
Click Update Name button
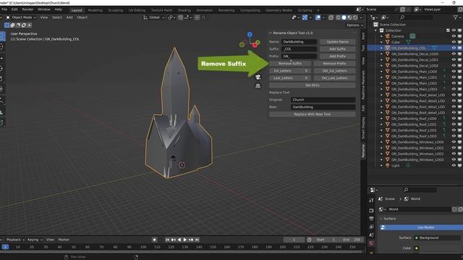(x=337, y=42)
